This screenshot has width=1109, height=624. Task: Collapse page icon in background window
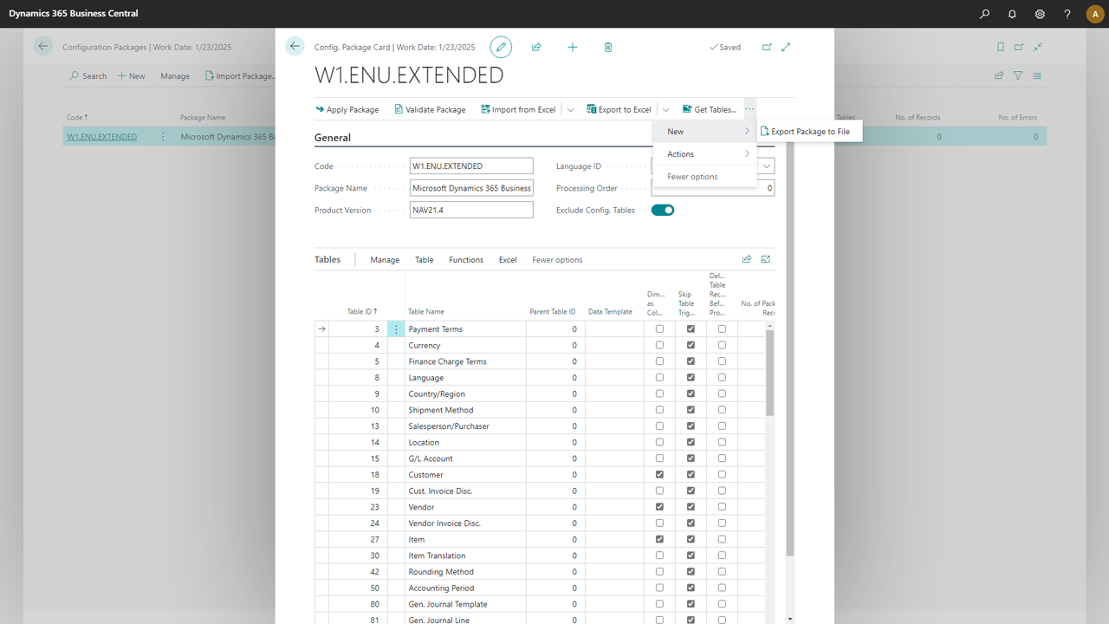tap(1038, 47)
